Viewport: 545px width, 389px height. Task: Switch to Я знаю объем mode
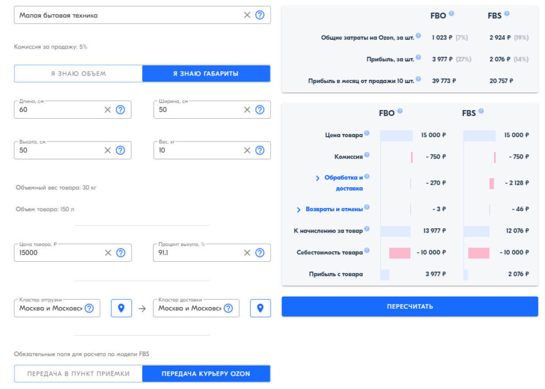click(x=78, y=73)
